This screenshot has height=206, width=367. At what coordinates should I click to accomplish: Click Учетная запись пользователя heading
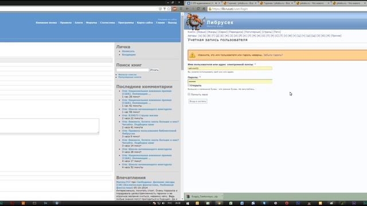(x=217, y=39)
